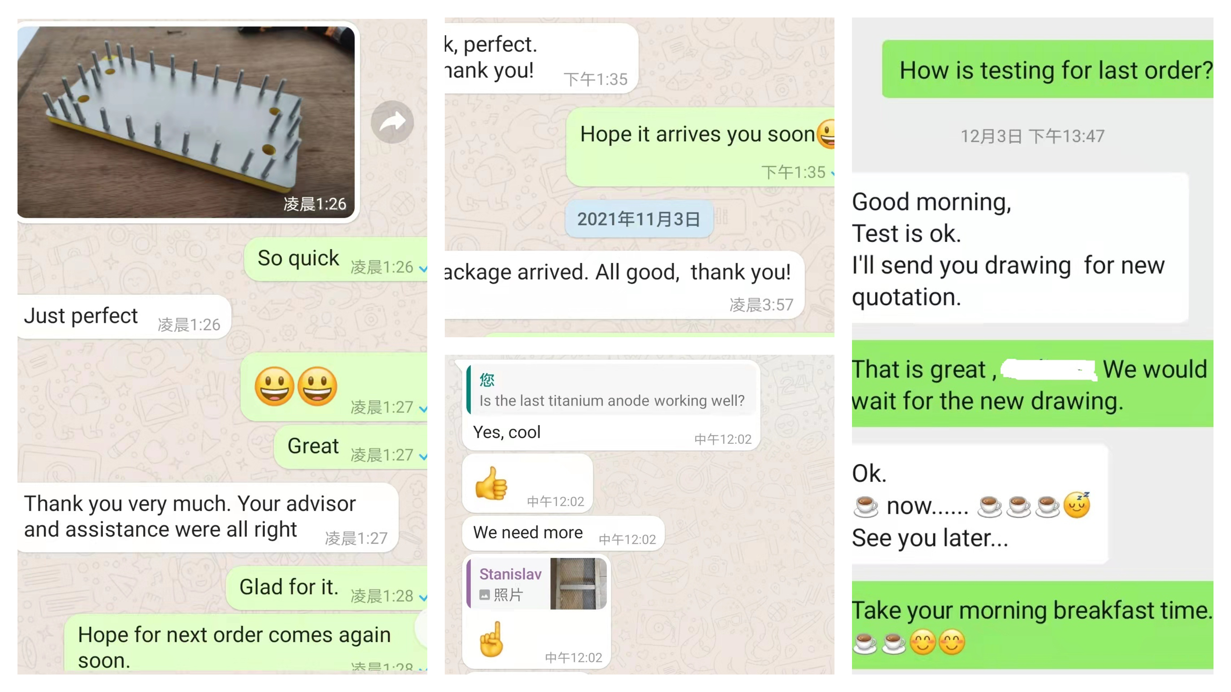Screen dimensions: 1231x692
Task: Tap the sleeping face emoji
Action: [x=1077, y=505]
